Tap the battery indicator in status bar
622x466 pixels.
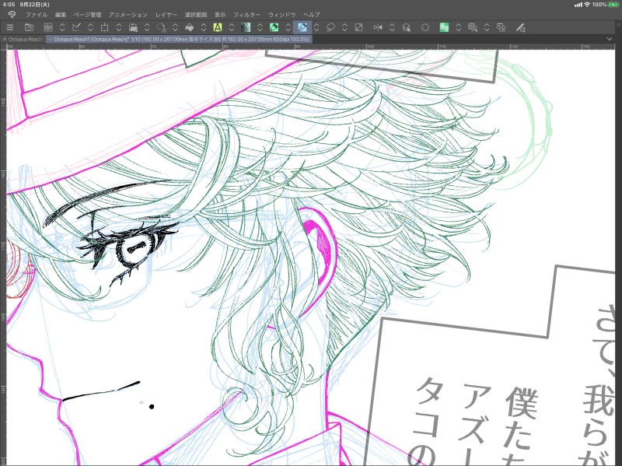(x=613, y=5)
